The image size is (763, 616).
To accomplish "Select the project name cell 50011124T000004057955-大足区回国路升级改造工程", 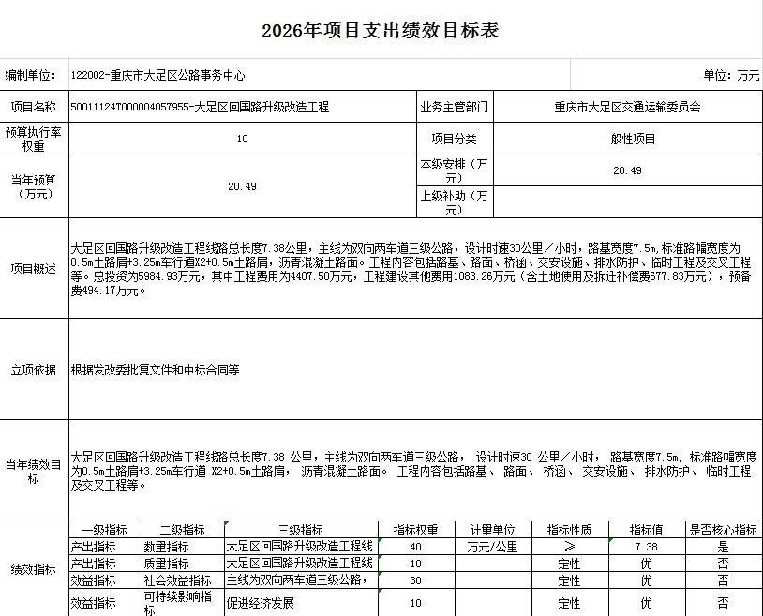I will pos(200,108).
